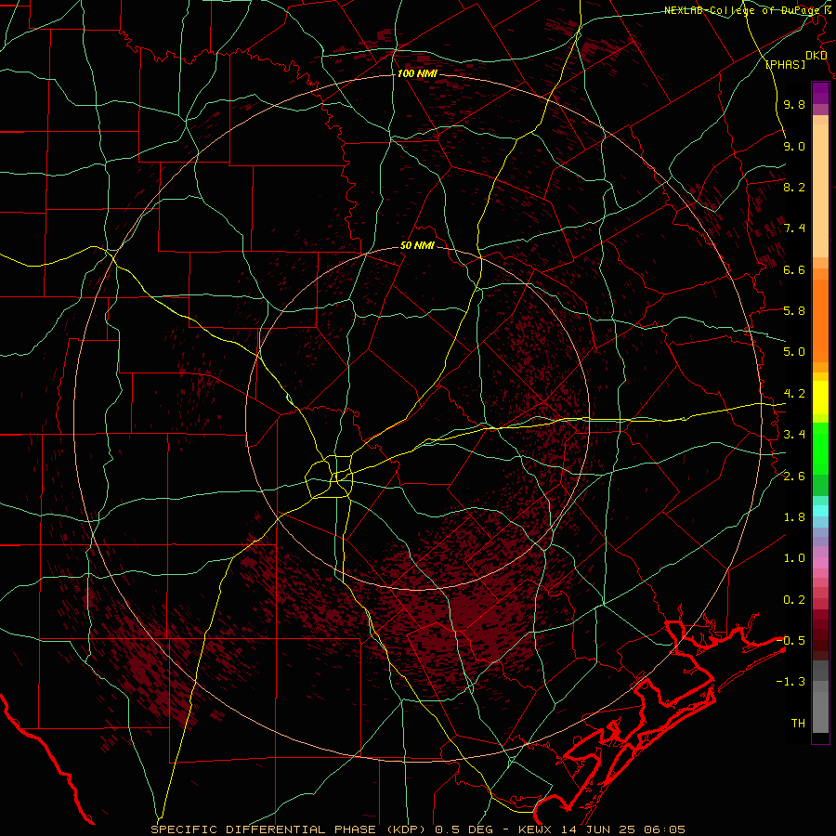Screen dimensions: 836x836
Task: Select the 5.8 scale value
Action: click(x=794, y=311)
